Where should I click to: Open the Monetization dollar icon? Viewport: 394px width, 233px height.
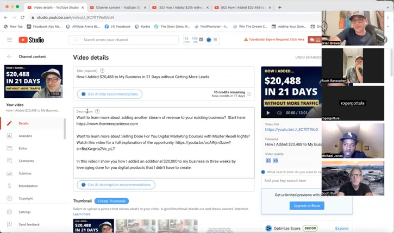click(x=9, y=186)
